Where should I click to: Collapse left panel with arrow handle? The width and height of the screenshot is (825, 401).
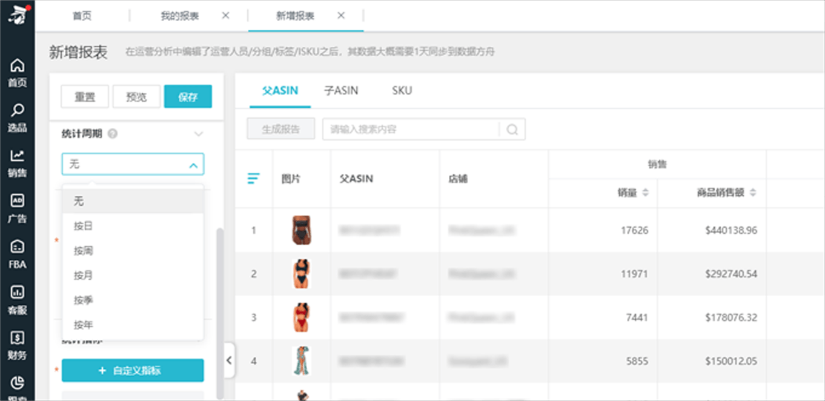point(229,360)
